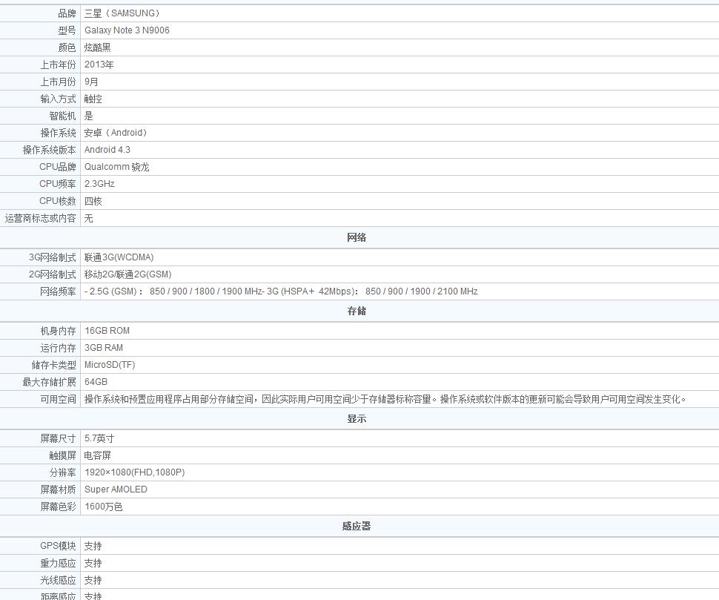Click the 3G value 联通3G(WCDMA)

(119, 257)
